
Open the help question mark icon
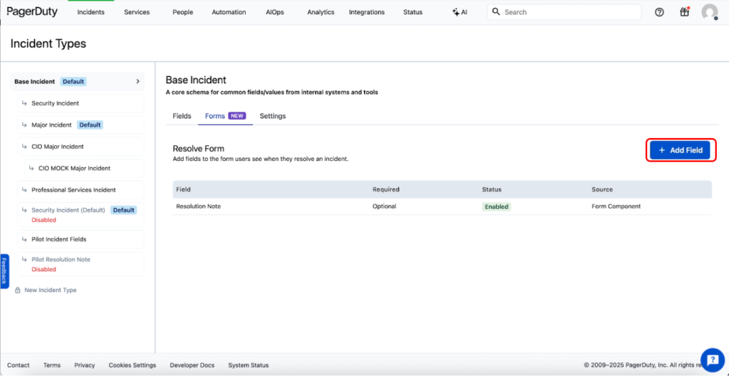click(x=659, y=12)
